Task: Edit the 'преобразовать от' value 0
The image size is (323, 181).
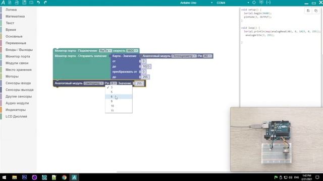Action: (143, 71)
